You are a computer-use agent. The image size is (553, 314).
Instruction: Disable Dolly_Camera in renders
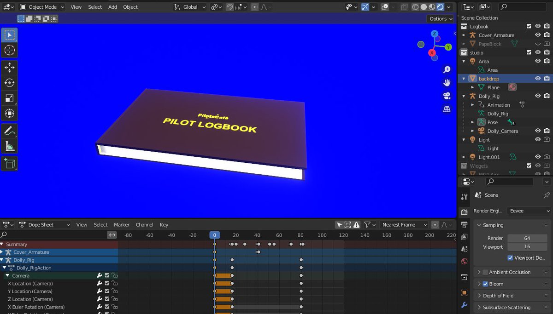coord(547,131)
